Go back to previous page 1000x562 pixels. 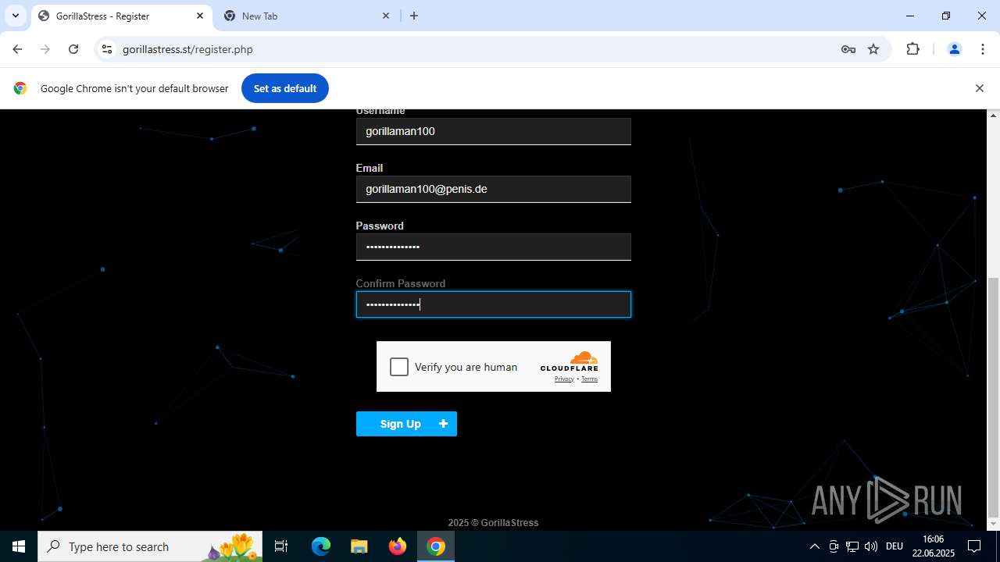[x=17, y=49]
